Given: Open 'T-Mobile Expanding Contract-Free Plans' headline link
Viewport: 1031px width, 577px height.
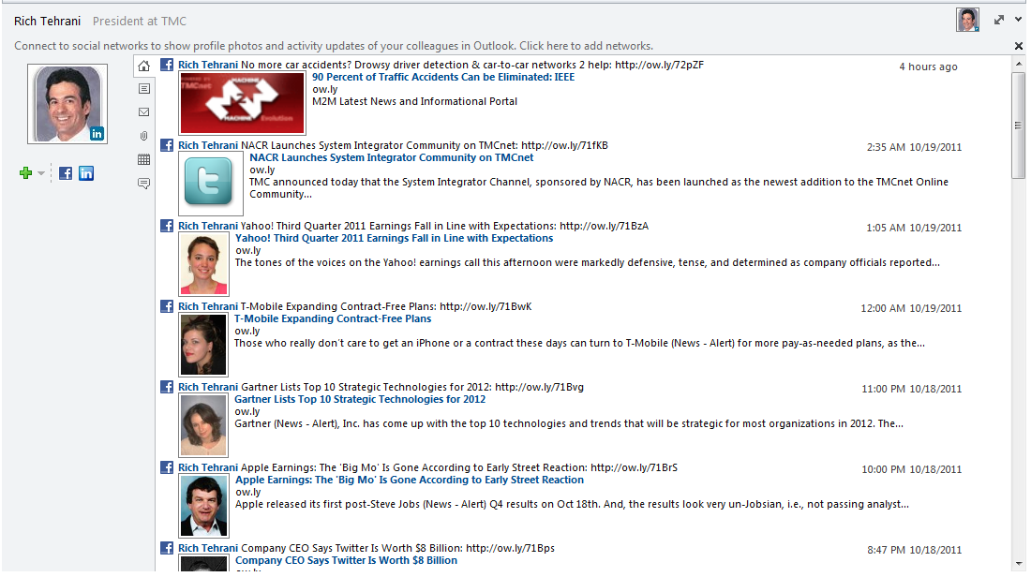Looking at the screenshot, I should coord(333,318).
